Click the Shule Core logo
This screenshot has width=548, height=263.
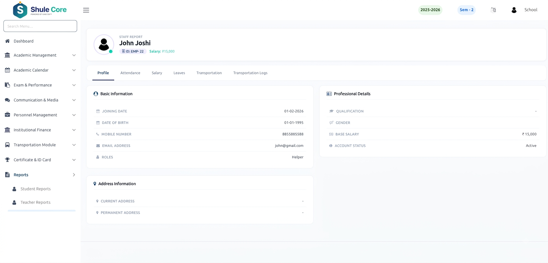[x=40, y=10]
